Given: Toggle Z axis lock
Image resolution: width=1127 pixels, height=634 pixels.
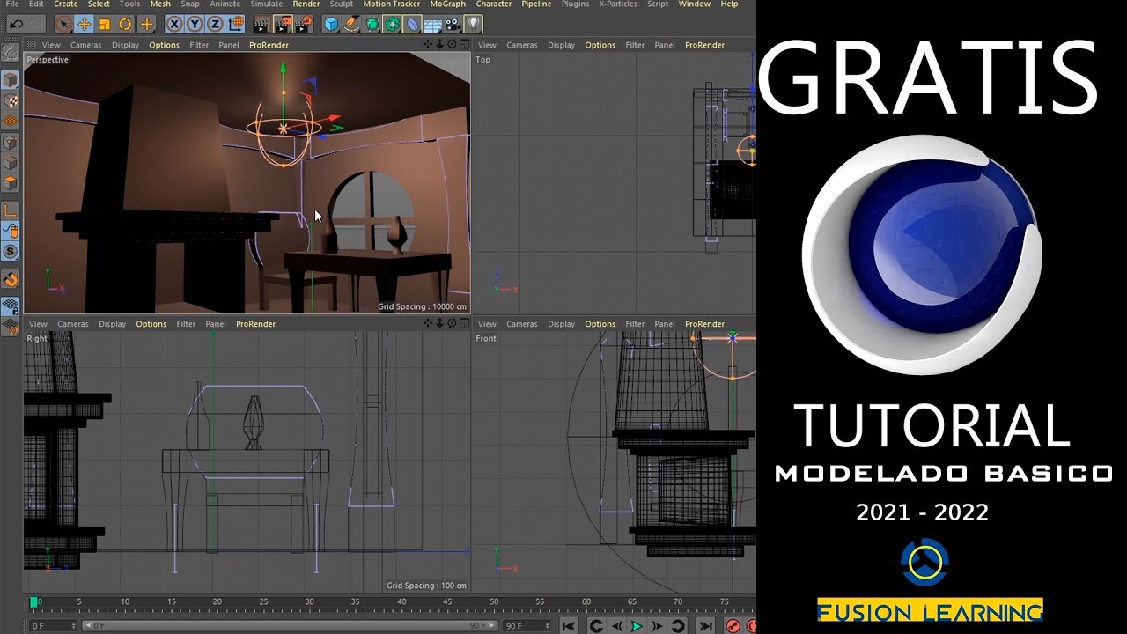Looking at the screenshot, I should pos(215,25).
